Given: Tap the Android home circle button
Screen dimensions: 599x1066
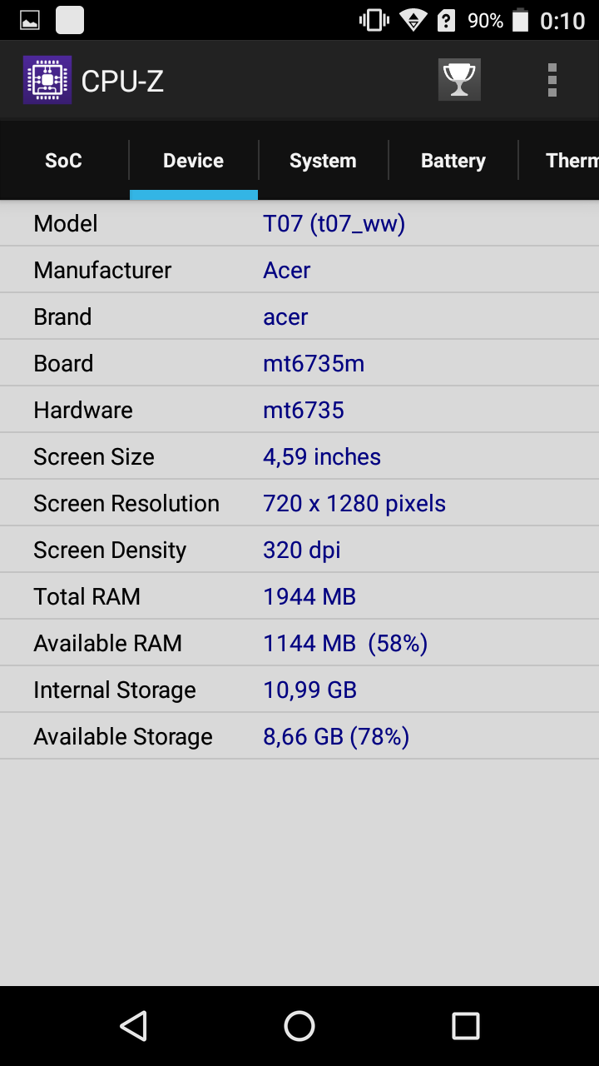Looking at the screenshot, I should click(299, 1026).
